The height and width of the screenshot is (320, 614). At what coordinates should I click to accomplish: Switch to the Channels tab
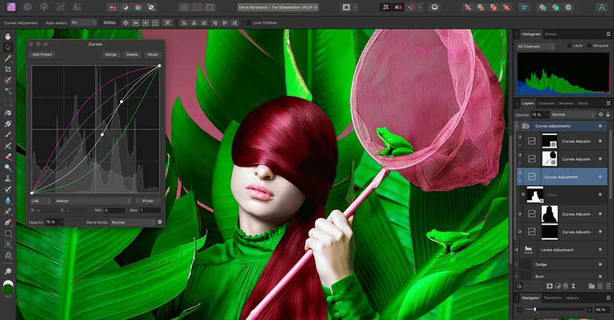pos(546,103)
